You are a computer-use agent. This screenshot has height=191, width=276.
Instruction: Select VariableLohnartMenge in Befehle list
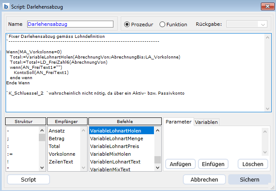click(116, 139)
